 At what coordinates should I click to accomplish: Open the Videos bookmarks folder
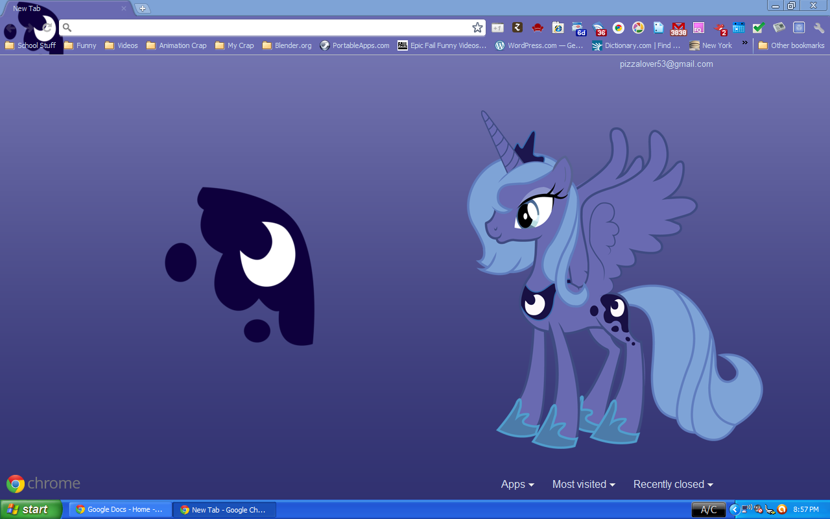pyautogui.click(x=121, y=45)
